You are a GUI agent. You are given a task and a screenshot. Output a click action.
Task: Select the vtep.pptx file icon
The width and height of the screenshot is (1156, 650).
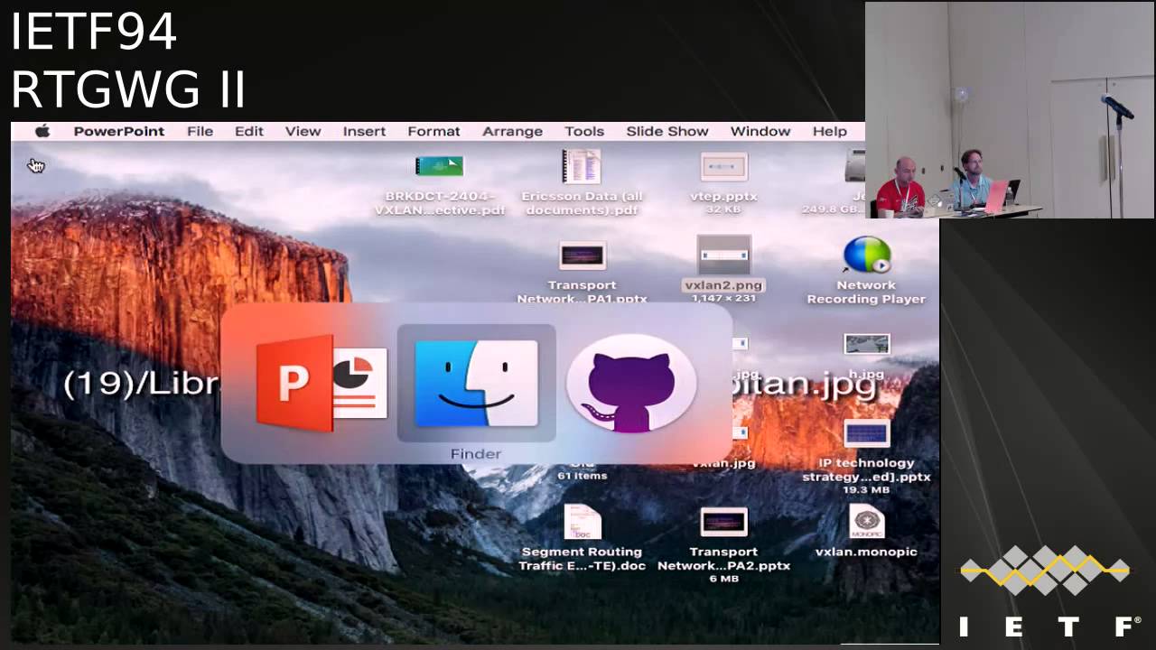click(723, 167)
